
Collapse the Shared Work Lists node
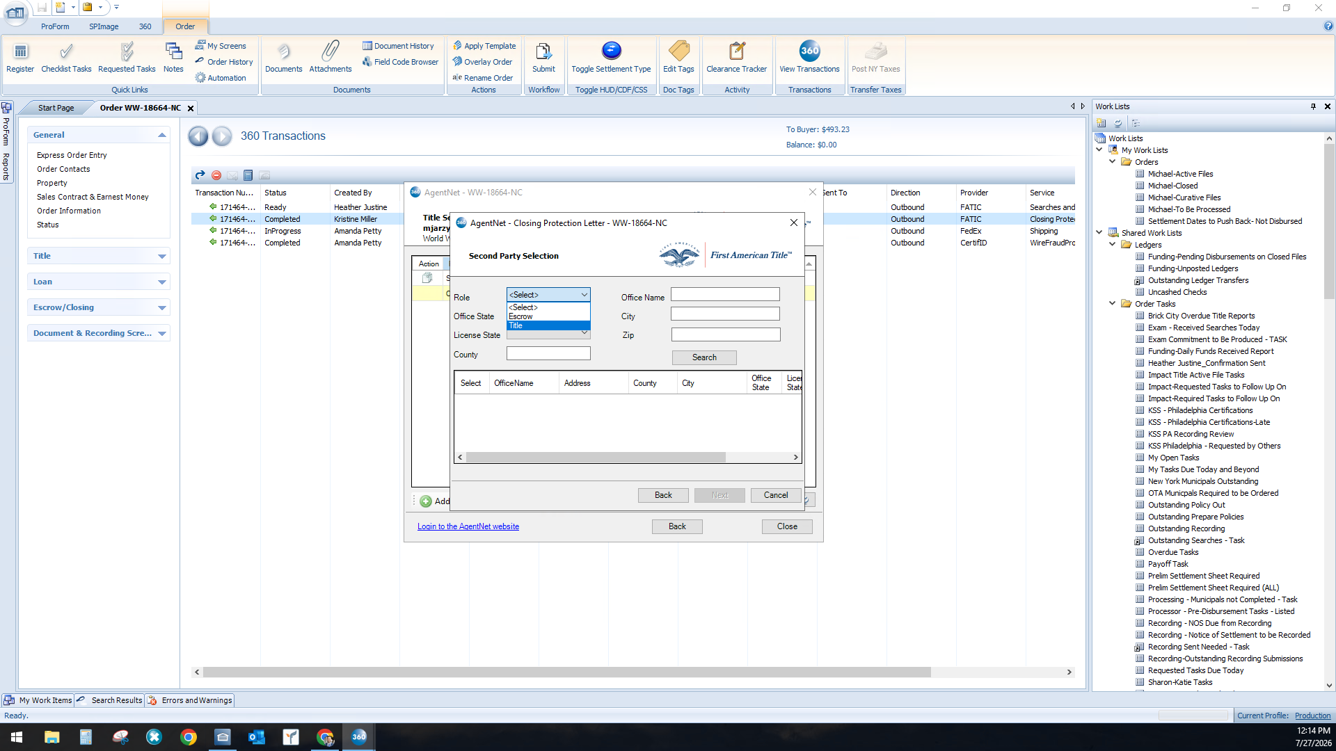point(1099,232)
